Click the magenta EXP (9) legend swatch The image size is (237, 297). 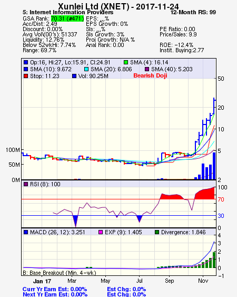(101, 232)
